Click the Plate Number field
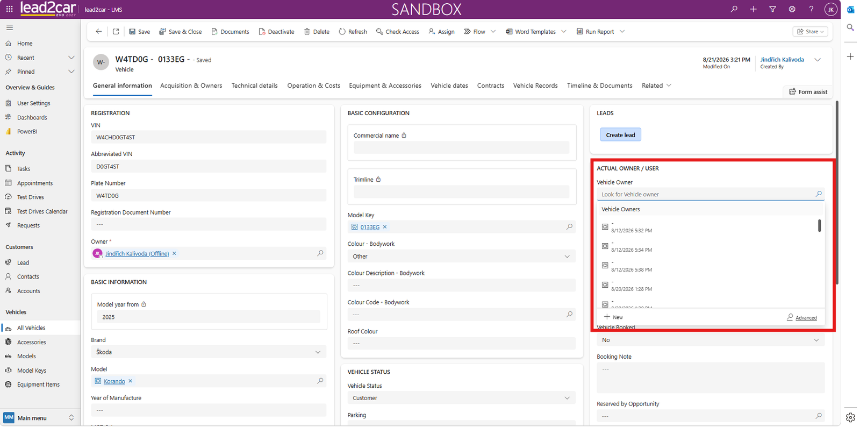Image resolution: width=860 pixels, height=427 pixels. pyautogui.click(x=209, y=196)
